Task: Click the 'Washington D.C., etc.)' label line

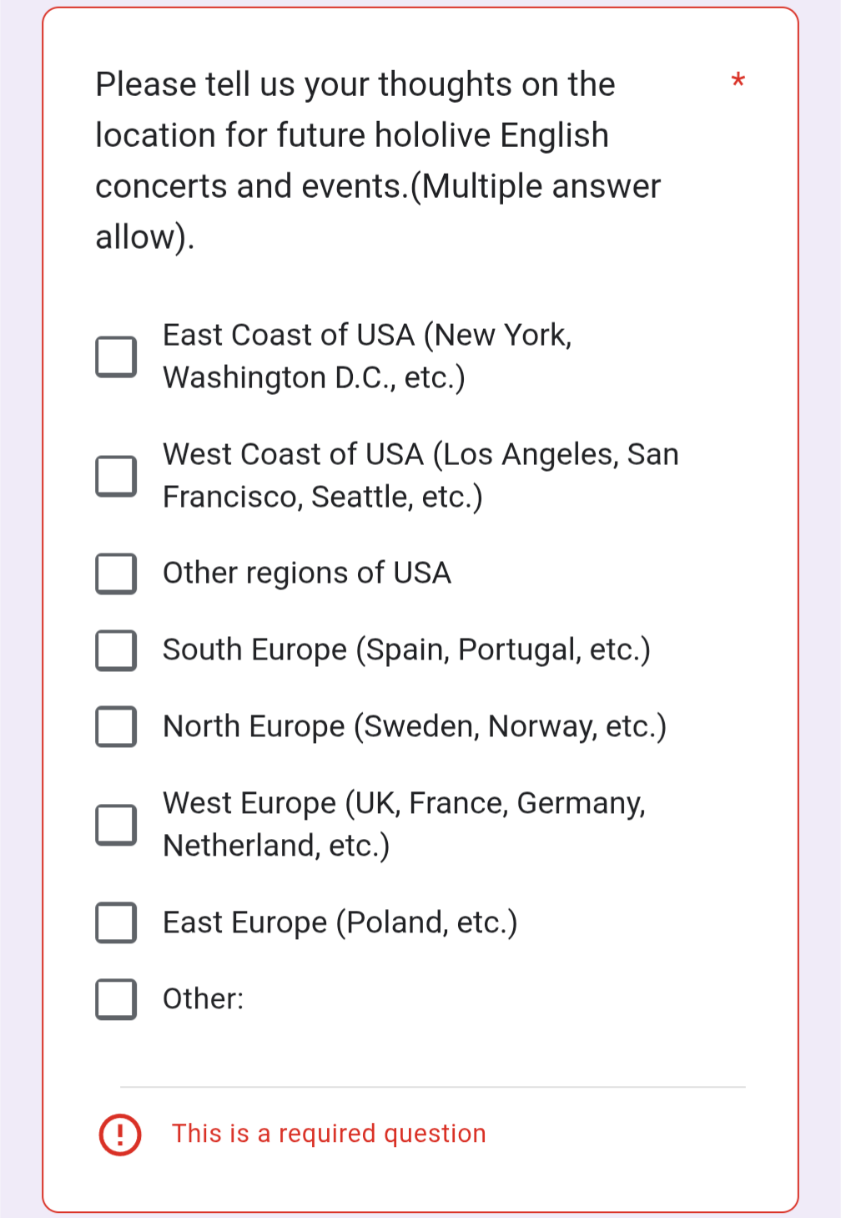Action: coord(314,378)
